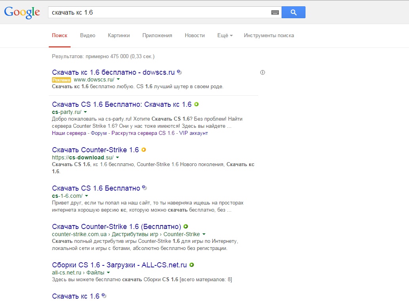Open the Форум sitelink
The width and height of the screenshot is (409, 301).
(x=99, y=133)
